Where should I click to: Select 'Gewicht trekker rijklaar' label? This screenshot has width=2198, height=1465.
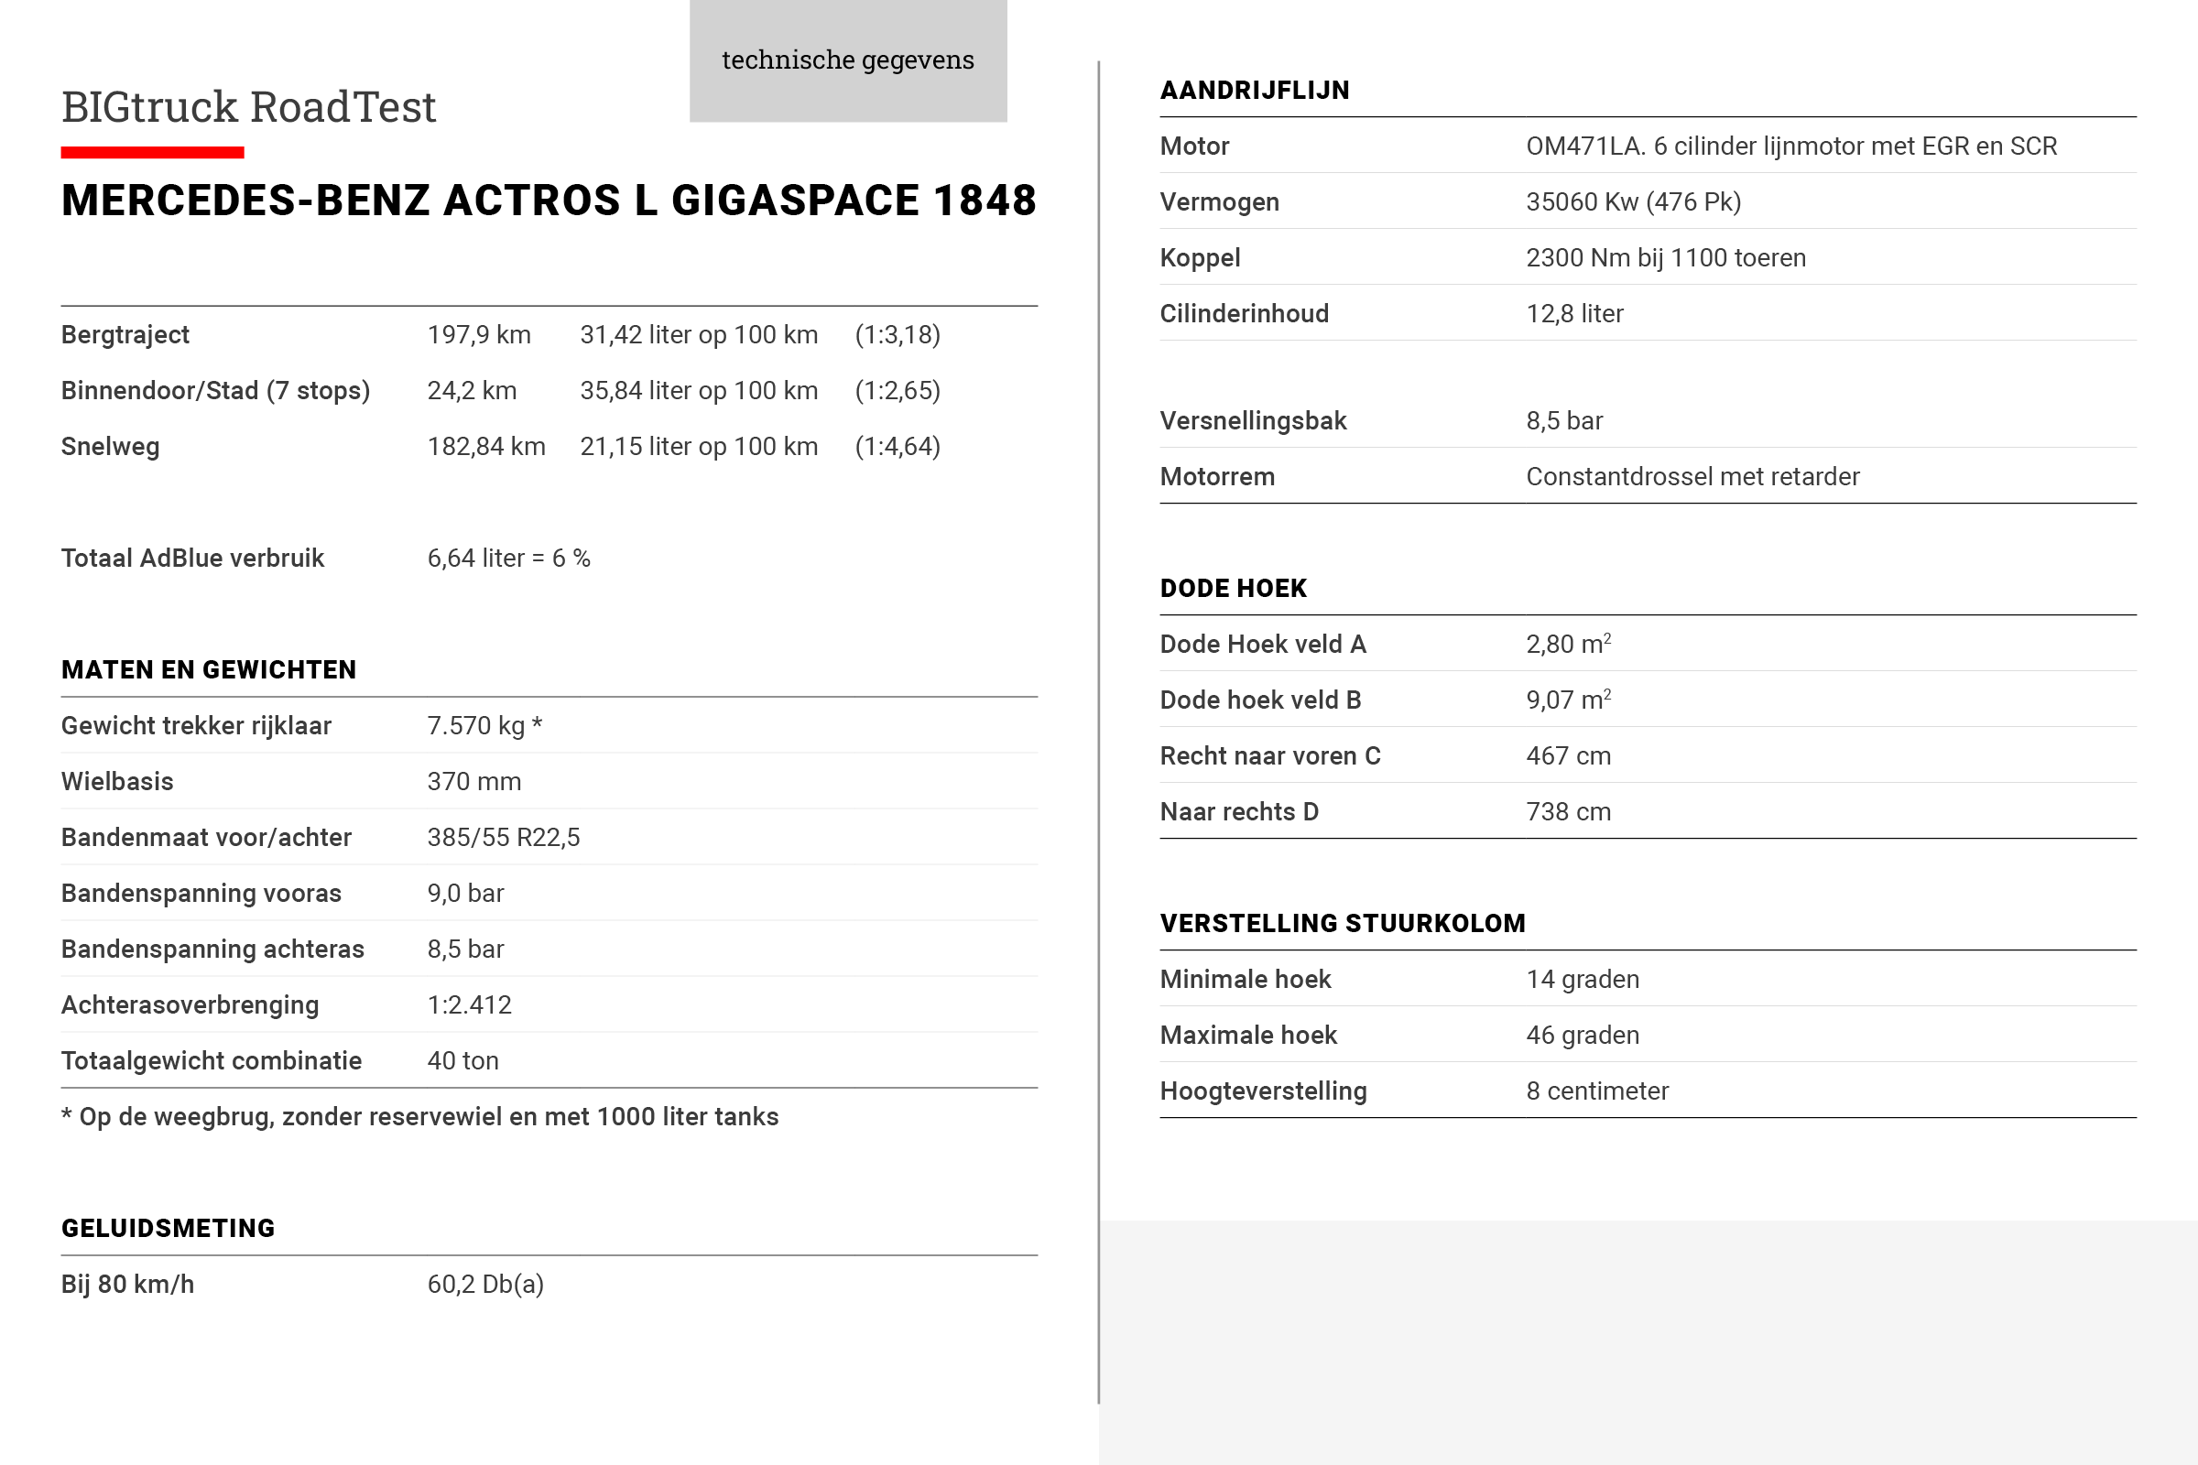[x=196, y=726]
